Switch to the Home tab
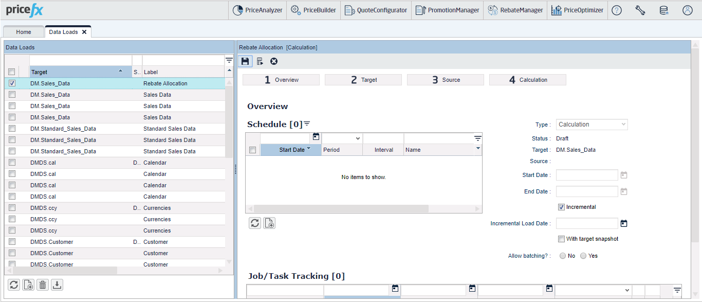The image size is (702, 302). 24,32
